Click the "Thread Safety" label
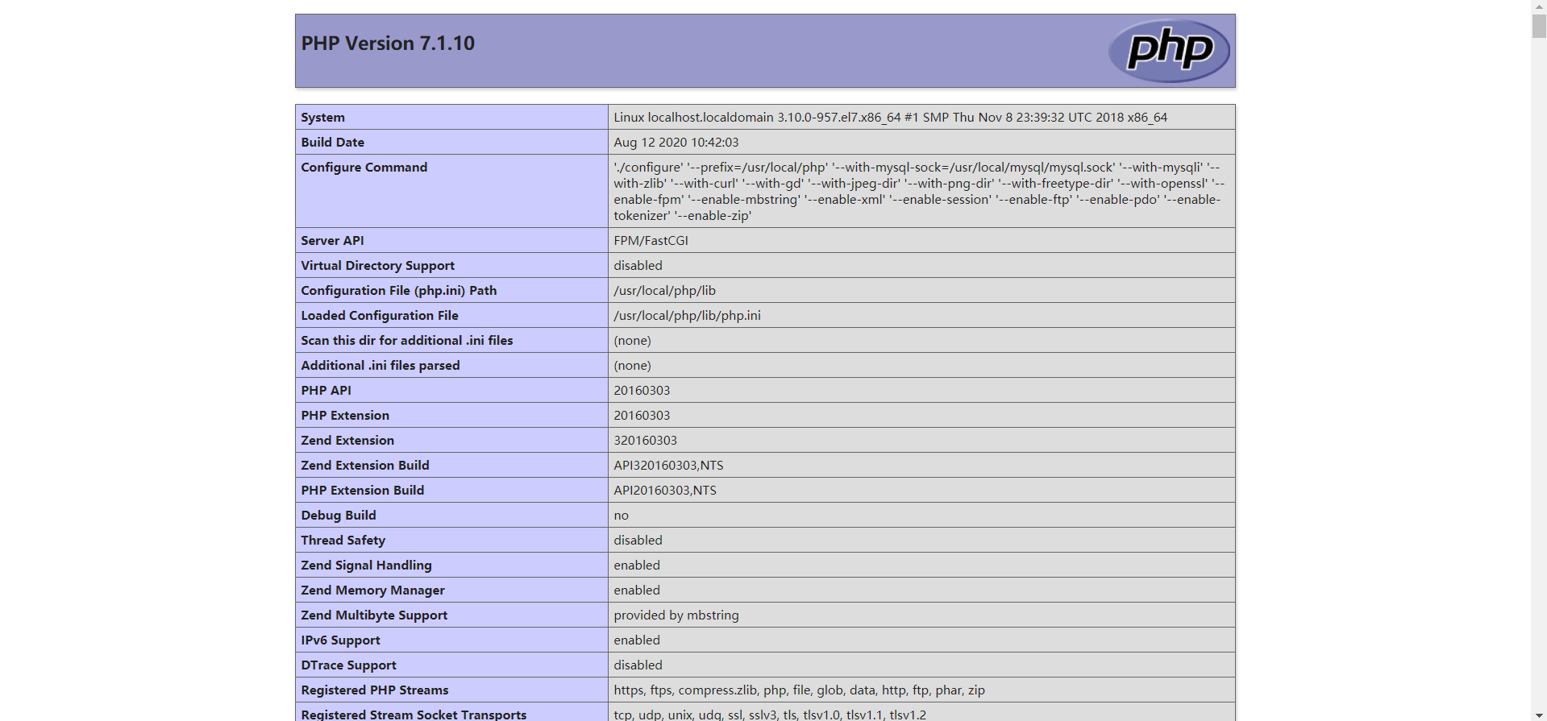1547x721 pixels. pos(343,541)
